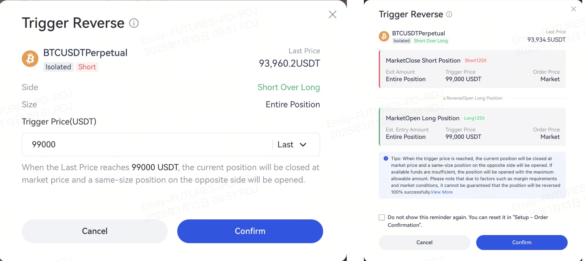Click the Long125X leverage tag
585x261 pixels.
474,118
